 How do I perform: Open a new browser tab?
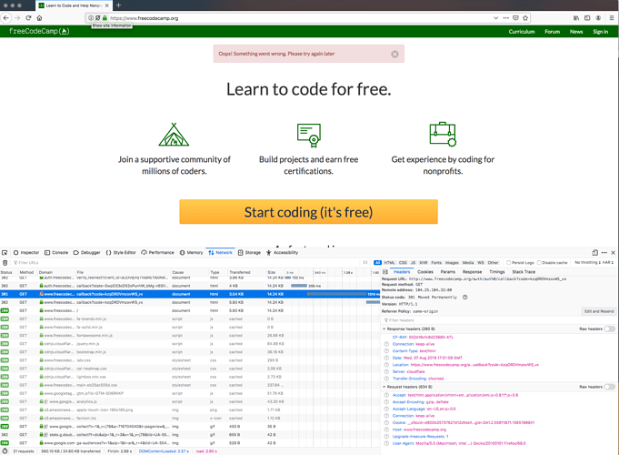pos(118,5)
